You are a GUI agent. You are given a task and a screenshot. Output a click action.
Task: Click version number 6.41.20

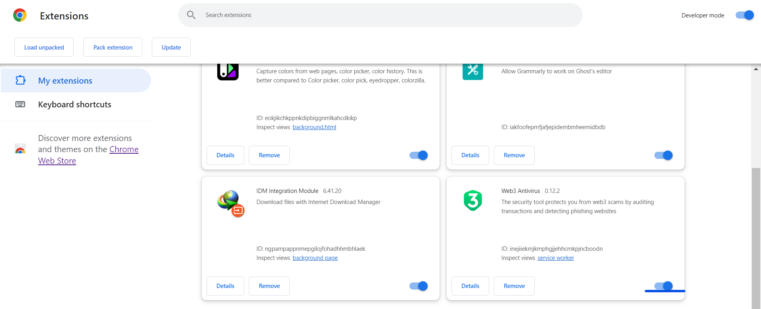pos(332,191)
